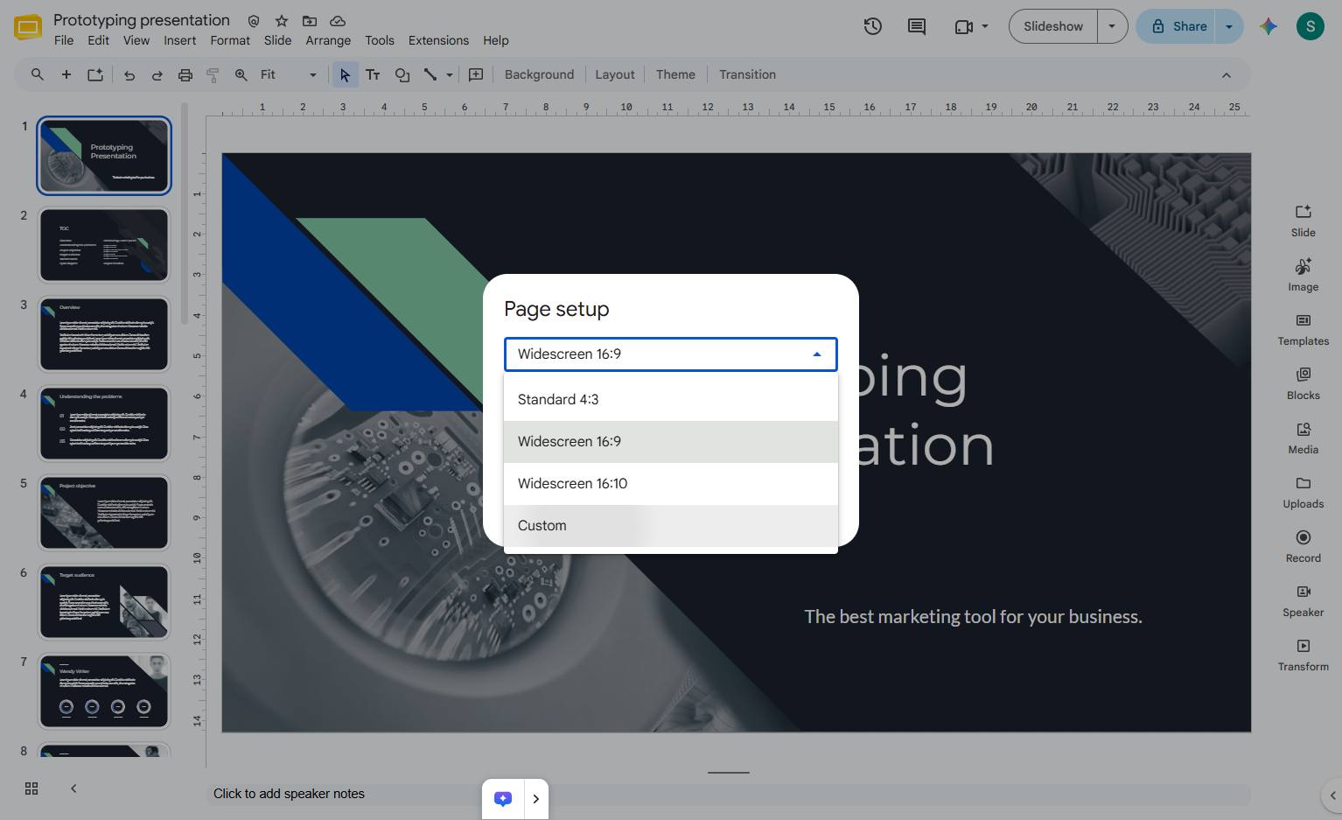Move document using folder icon
Image resolution: width=1342 pixels, height=820 pixels.
coord(310,20)
